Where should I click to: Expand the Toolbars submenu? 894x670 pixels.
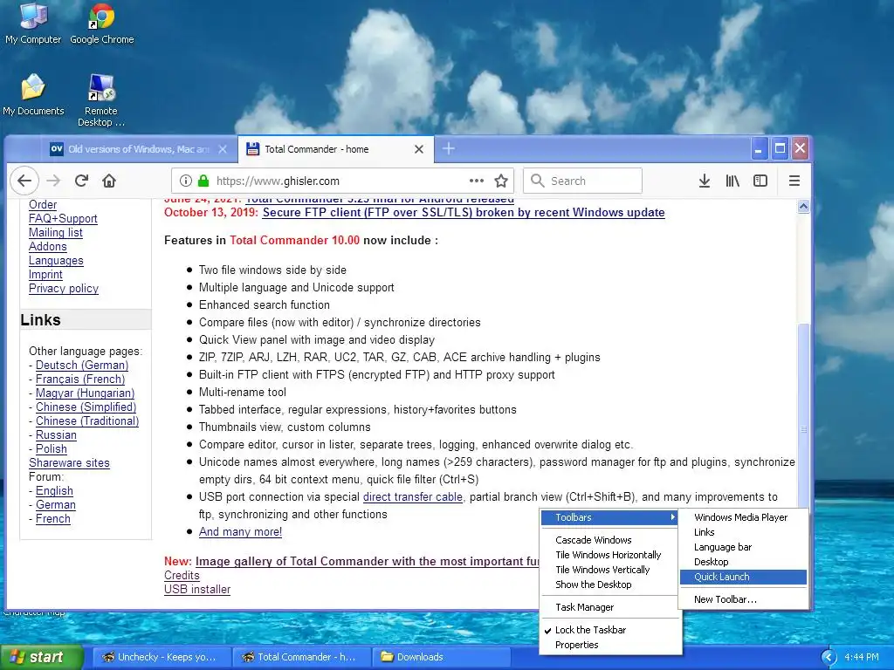coord(610,517)
